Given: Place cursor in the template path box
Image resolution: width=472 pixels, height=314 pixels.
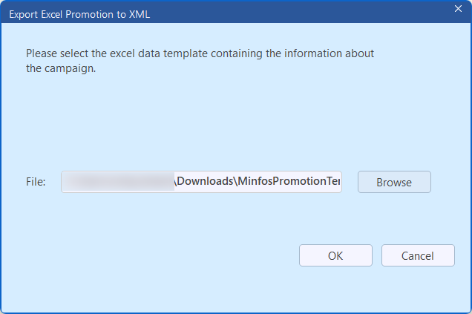Looking at the screenshot, I should (x=201, y=182).
